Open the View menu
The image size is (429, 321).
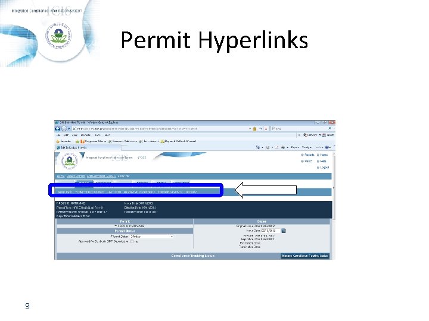pos(74,135)
